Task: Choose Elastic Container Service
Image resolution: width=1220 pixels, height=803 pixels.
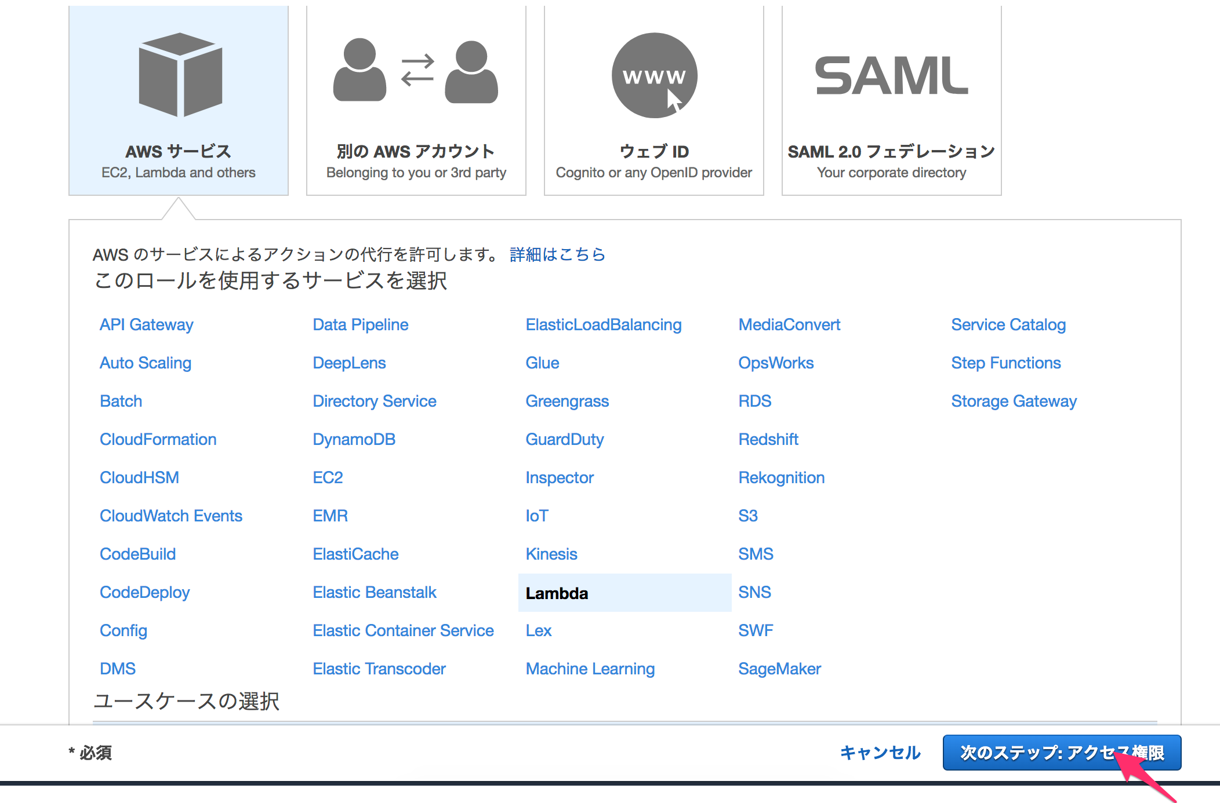Action: [x=403, y=630]
